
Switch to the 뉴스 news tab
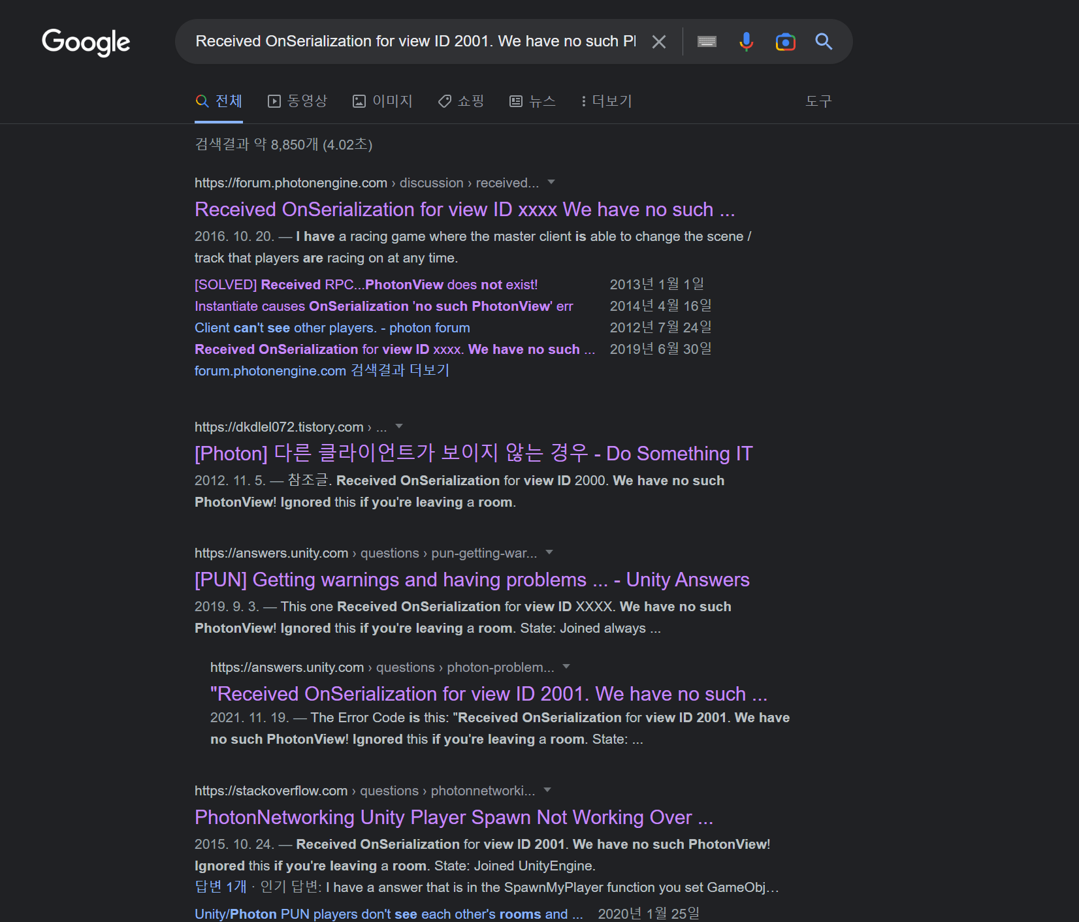click(532, 101)
